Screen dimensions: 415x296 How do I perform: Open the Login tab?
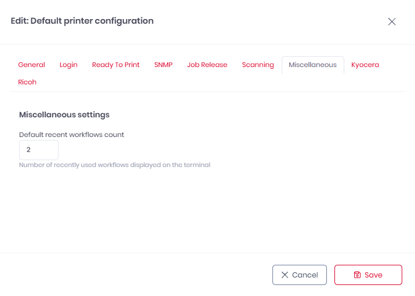(68, 65)
